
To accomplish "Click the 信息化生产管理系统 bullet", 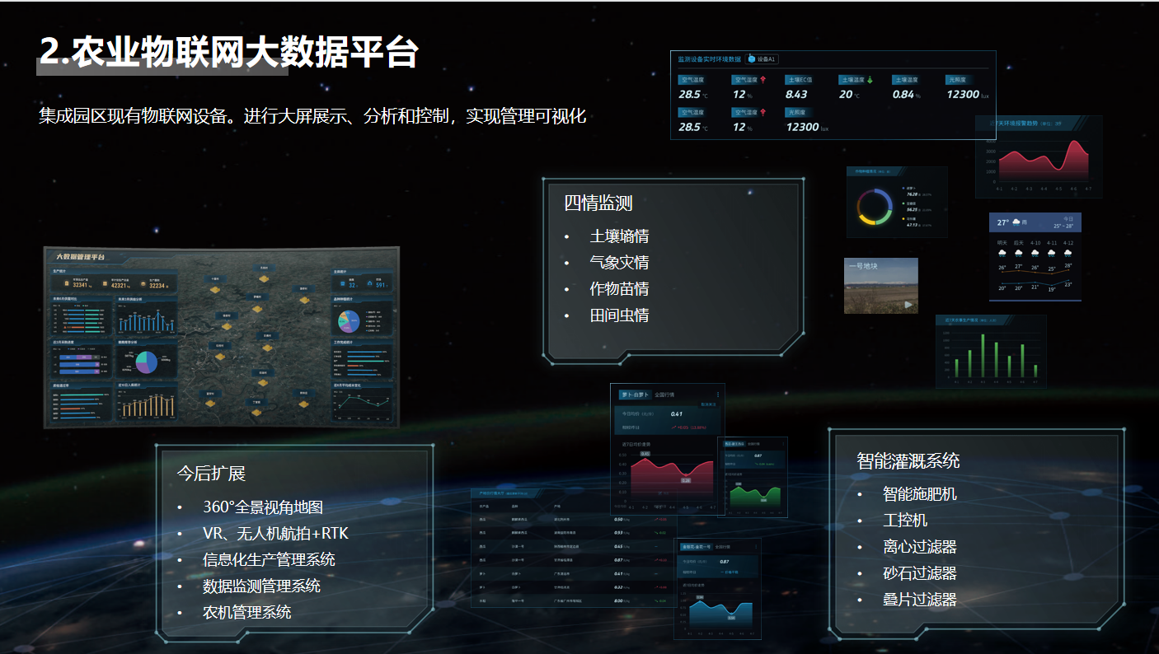I will click(269, 560).
